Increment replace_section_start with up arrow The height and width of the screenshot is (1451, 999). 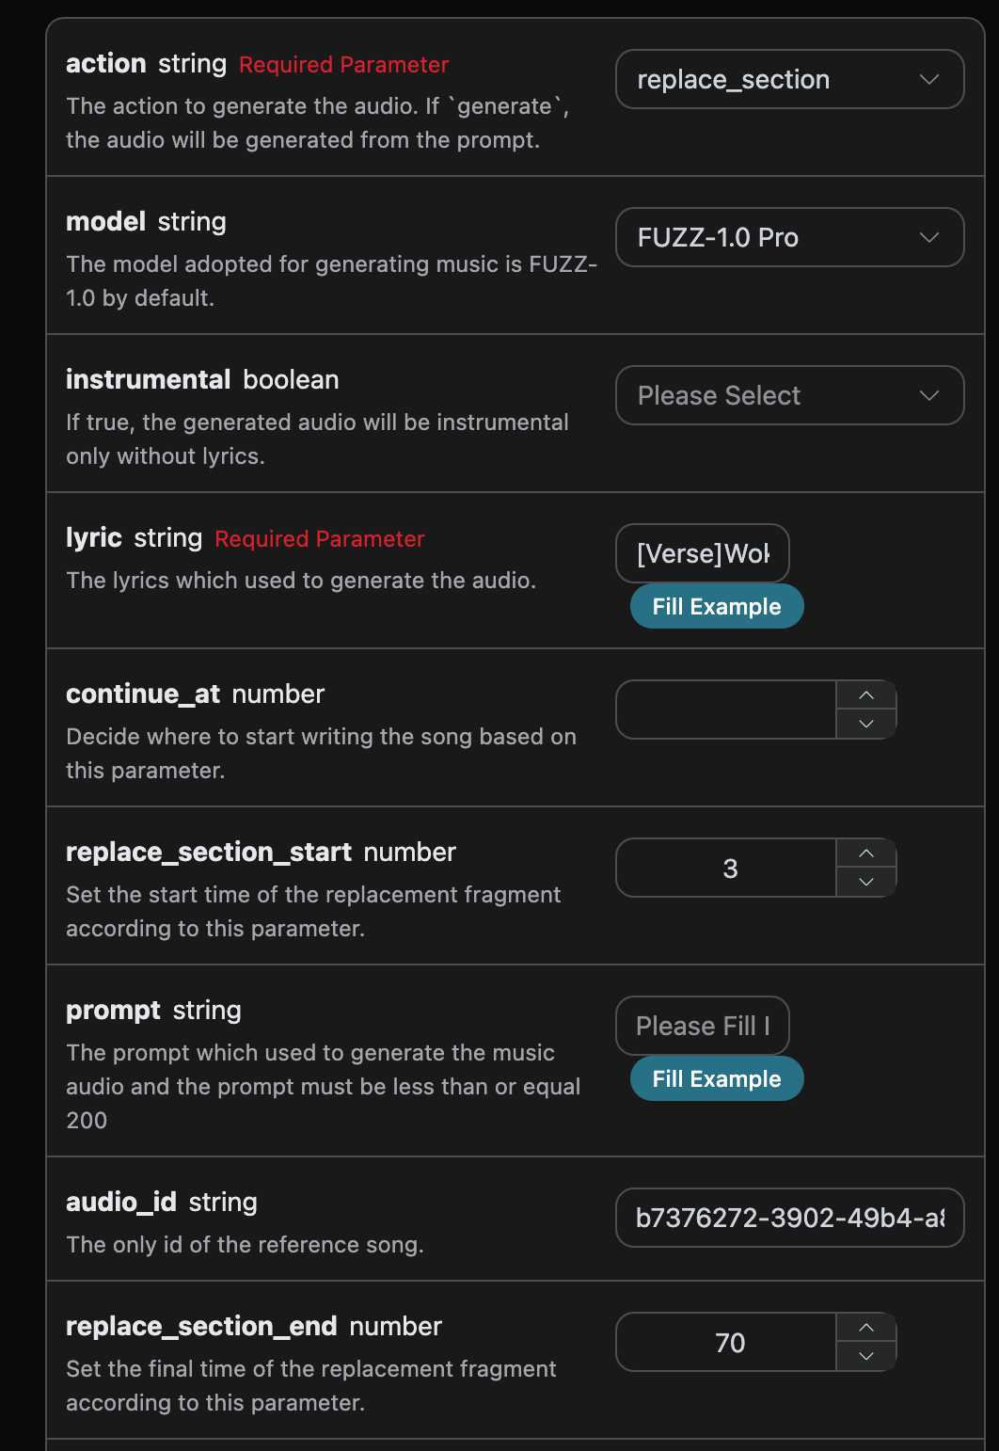866,853
